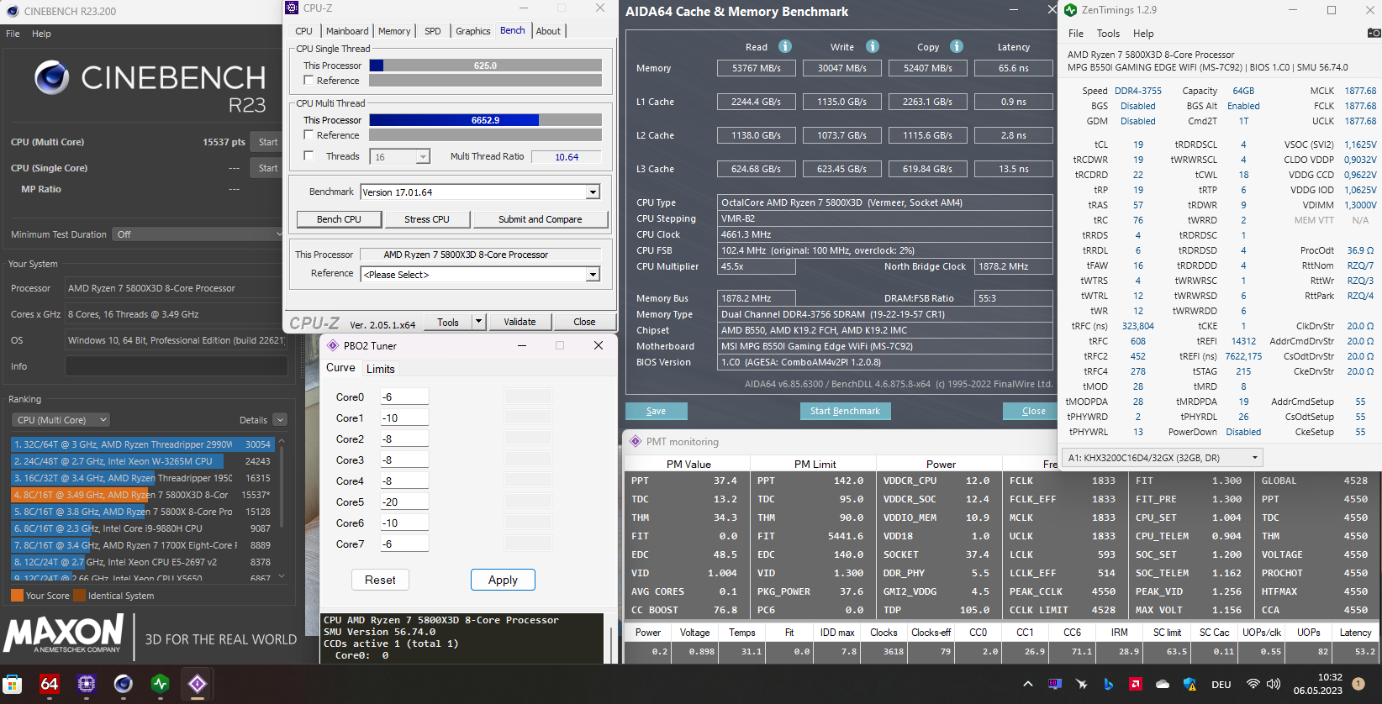
Task: Open network Wi-Fi tray icon
Action: click(1253, 684)
